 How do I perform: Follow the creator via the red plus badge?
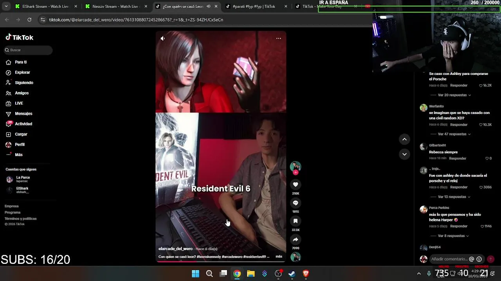point(296,173)
